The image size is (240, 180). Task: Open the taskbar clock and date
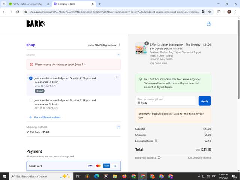pos(223,176)
